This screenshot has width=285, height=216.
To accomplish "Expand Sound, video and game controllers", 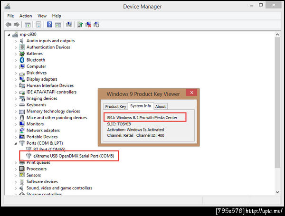I will (16, 188).
